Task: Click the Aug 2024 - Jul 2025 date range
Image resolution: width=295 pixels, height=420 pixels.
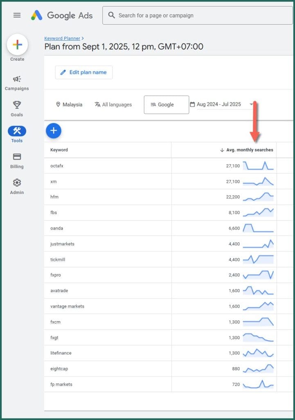Action: 219,104
